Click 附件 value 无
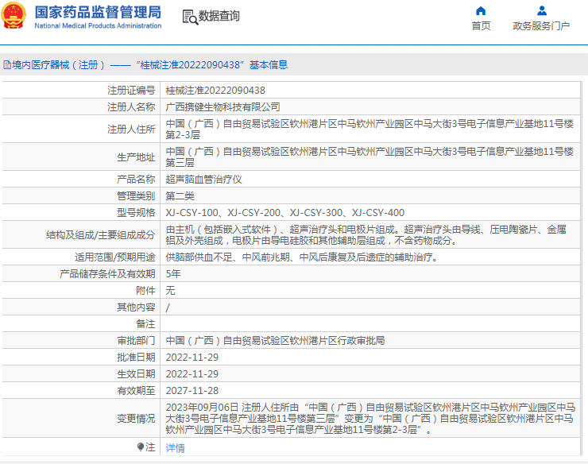 click(x=170, y=290)
